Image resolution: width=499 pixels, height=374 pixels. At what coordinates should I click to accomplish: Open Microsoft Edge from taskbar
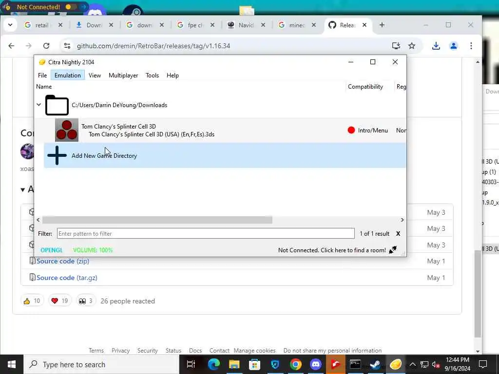pos(214,364)
